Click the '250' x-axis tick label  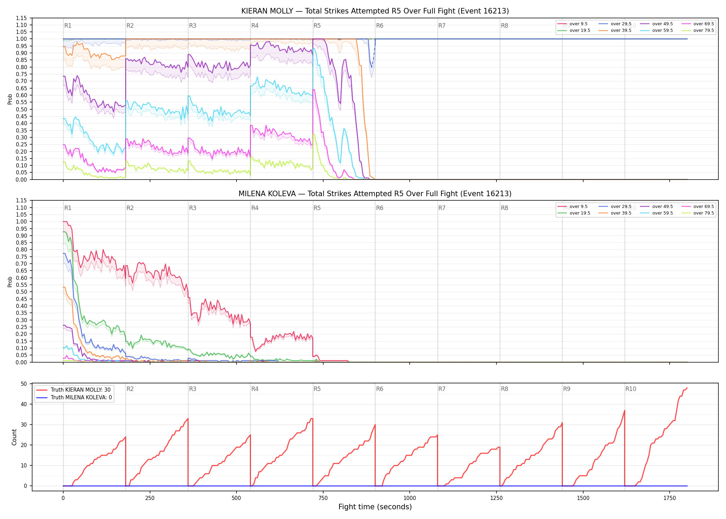tap(150, 498)
